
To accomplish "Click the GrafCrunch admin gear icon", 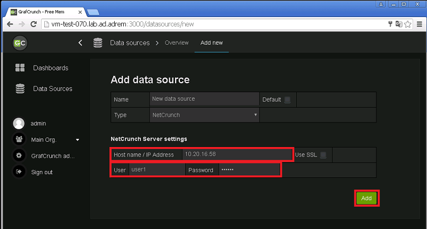I will [19, 156].
